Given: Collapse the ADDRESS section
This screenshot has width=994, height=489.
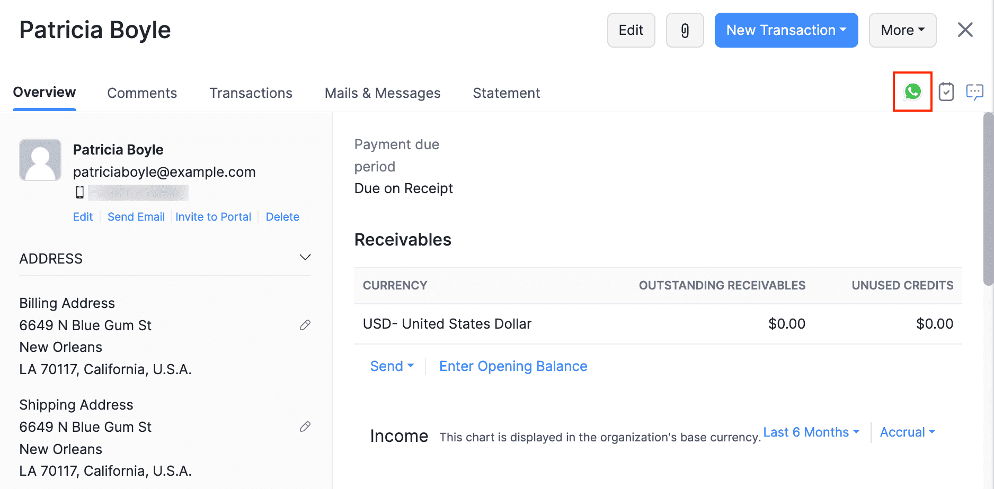Looking at the screenshot, I should tap(305, 258).
